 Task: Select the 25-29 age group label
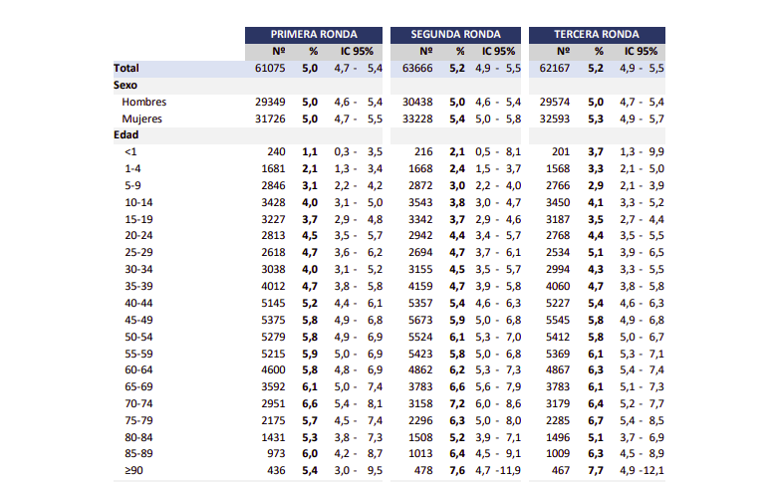(x=137, y=252)
